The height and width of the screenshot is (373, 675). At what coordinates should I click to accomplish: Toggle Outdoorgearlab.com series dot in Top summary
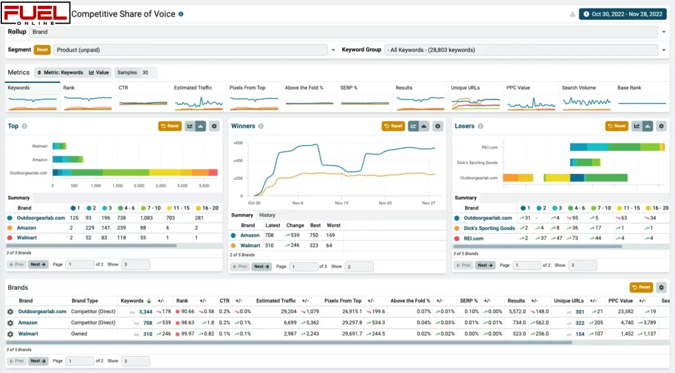[x=10, y=218]
